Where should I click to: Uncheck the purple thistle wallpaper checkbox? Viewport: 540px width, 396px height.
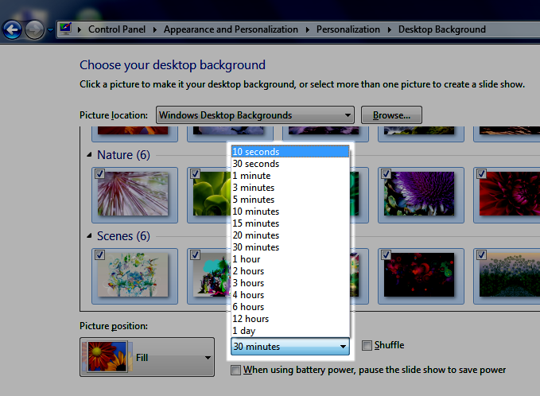click(x=386, y=174)
